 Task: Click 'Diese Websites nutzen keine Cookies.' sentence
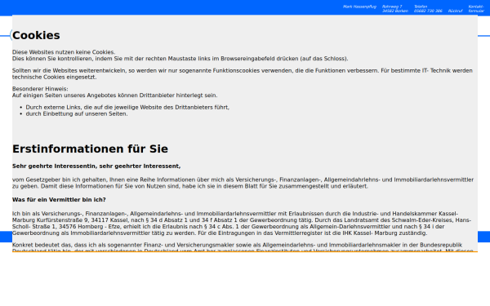pyautogui.click(x=64, y=52)
